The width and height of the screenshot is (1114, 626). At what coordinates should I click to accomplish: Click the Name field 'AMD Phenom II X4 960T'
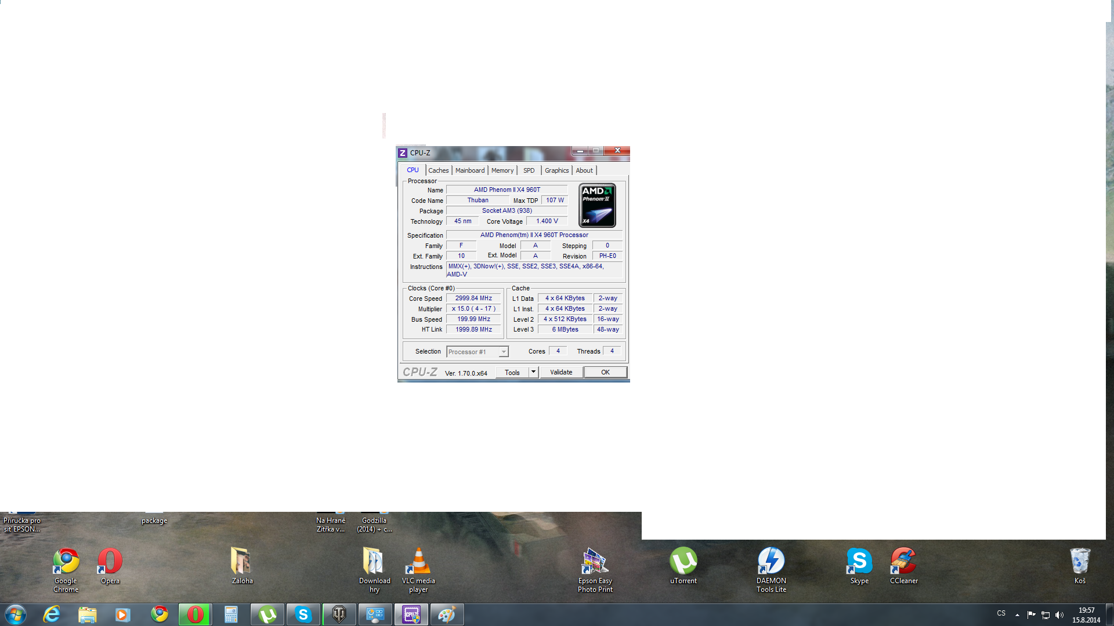(x=507, y=190)
